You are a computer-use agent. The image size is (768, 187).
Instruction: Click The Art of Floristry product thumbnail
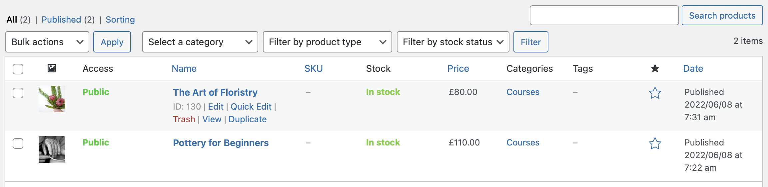52,99
